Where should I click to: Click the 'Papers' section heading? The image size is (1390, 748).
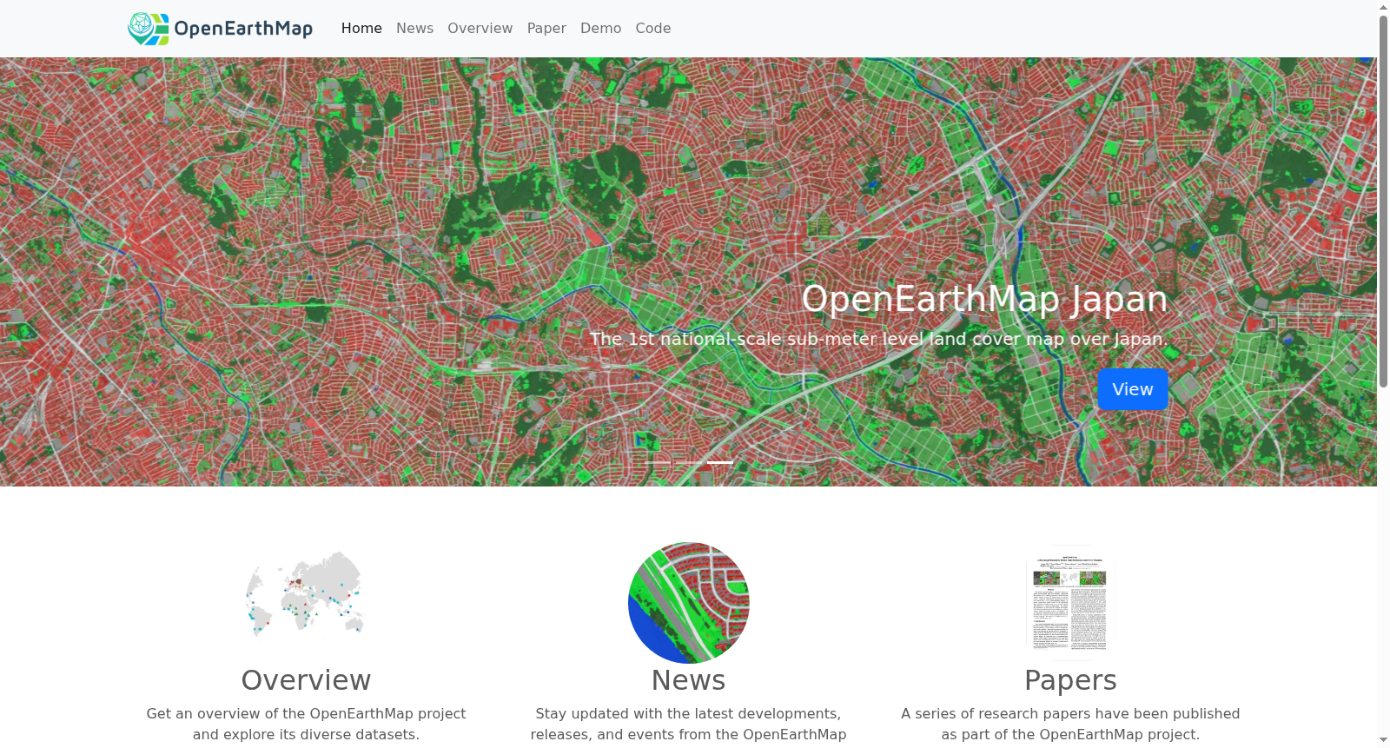[1070, 680]
